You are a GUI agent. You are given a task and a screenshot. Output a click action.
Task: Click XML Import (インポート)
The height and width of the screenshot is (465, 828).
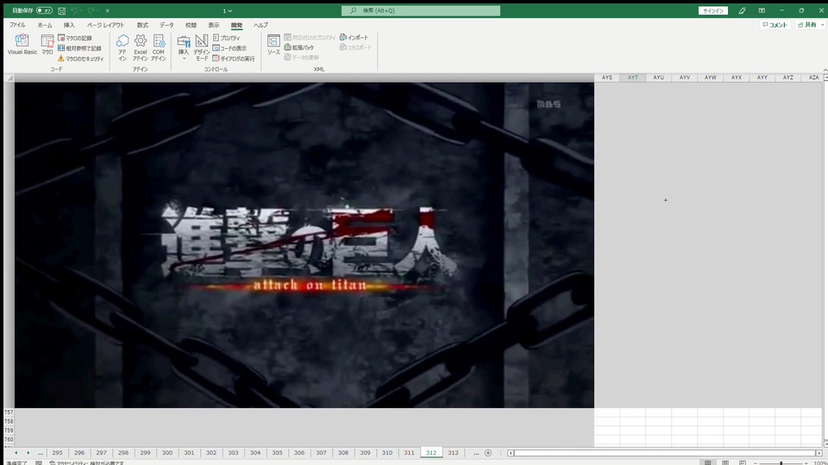tap(354, 37)
